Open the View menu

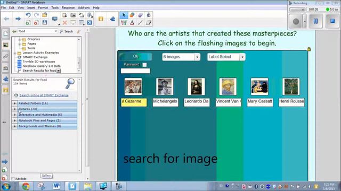coord(21,7)
